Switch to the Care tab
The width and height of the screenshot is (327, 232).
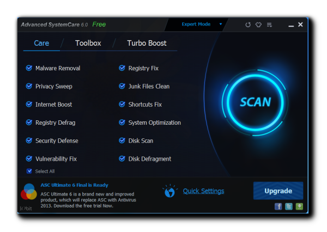(41, 43)
